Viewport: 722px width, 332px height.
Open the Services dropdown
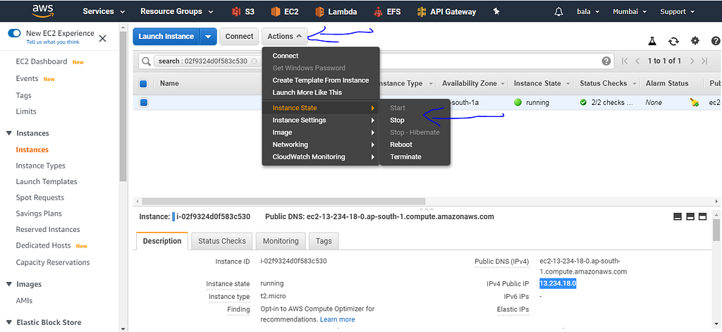[x=104, y=11]
